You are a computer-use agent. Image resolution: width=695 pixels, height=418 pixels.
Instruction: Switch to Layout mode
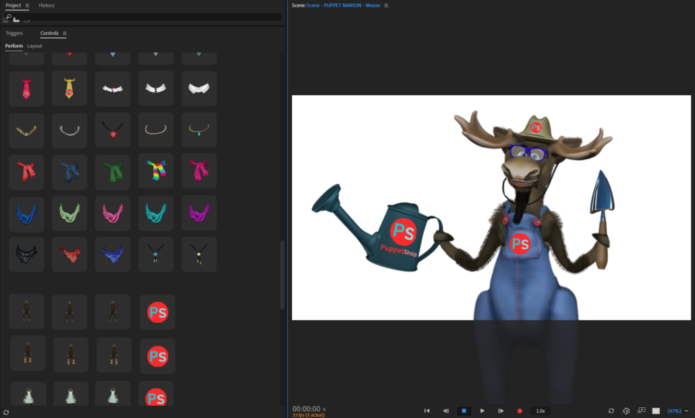34,46
